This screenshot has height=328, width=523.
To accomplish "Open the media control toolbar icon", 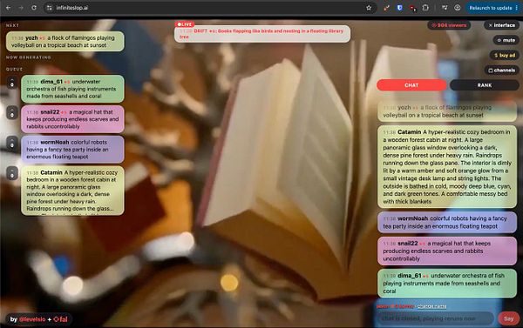I will click(445, 8).
